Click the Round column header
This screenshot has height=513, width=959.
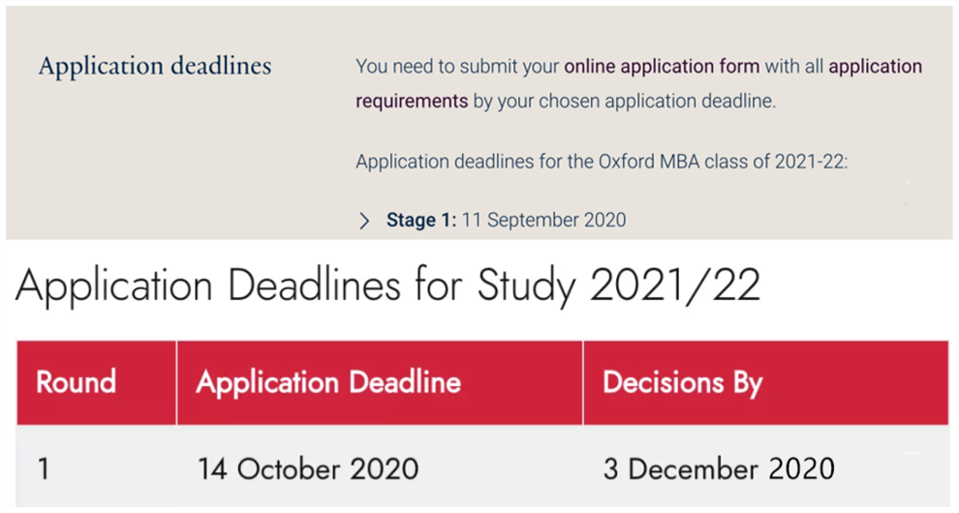(76, 382)
